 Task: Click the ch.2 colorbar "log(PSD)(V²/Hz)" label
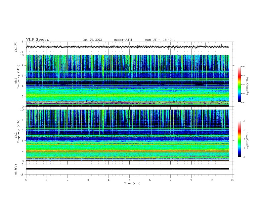click(x=248, y=141)
